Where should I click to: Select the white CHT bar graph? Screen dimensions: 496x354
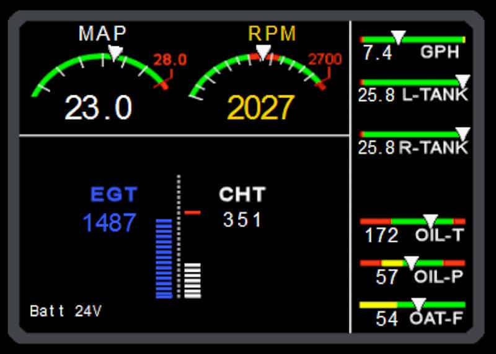pyautogui.click(x=193, y=280)
